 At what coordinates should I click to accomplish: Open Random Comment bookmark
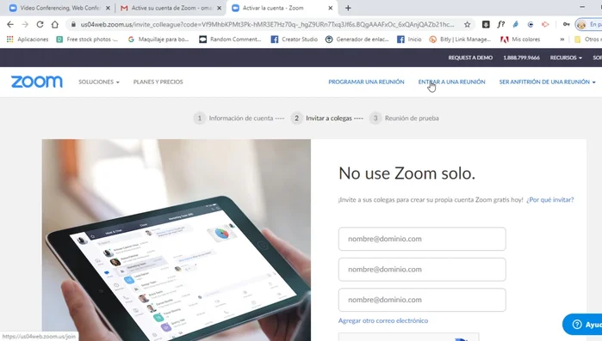coord(230,39)
